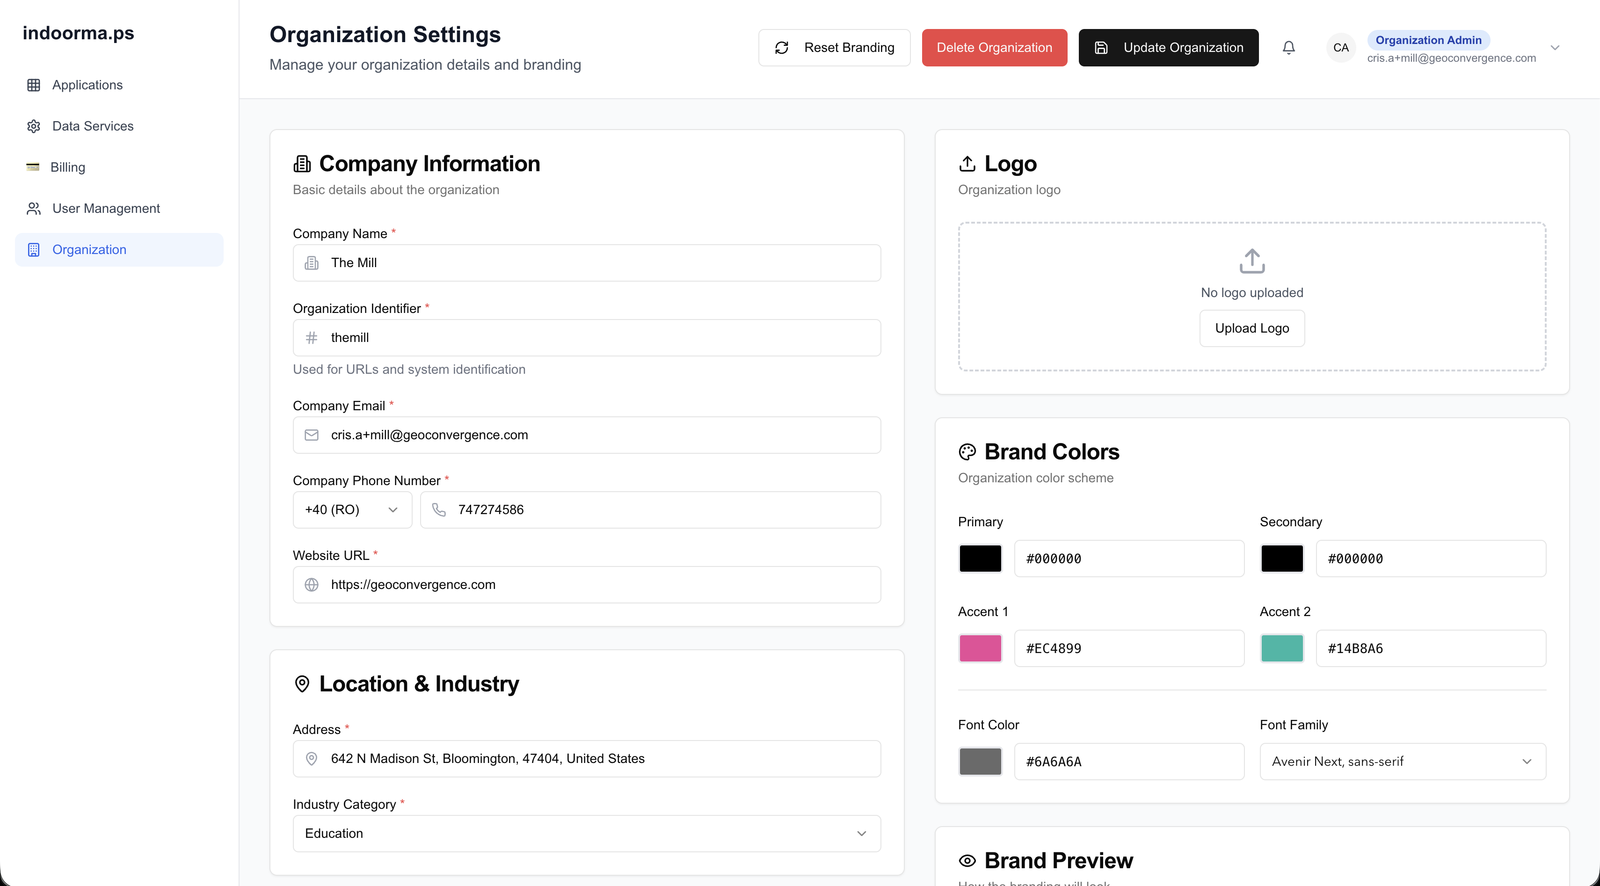The image size is (1600, 886).
Task: Click the upload arrow icon in logo dropzone
Action: pos(1252,261)
